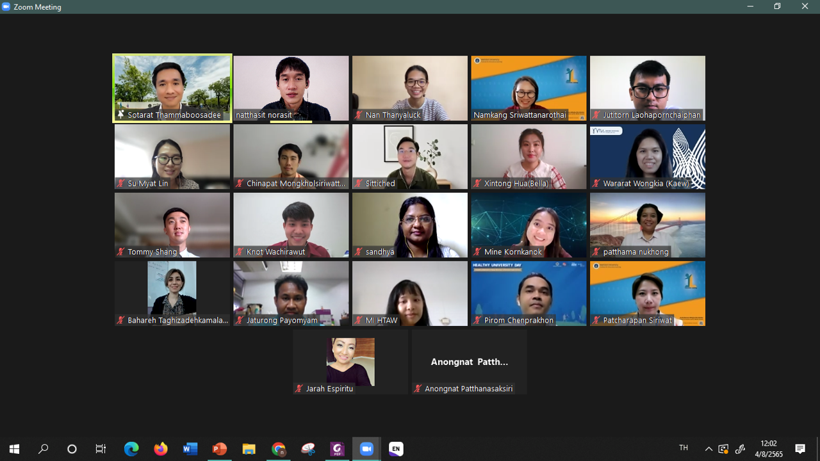
Task: Switch the TH input language indicator
Action: [684, 448]
